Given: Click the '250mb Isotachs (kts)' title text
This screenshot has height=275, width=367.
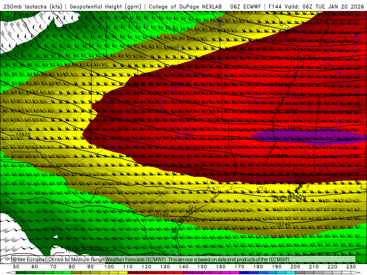Looking at the screenshot, I should [x=33, y=6].
